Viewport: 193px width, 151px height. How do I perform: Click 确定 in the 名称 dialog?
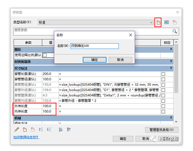coord(94,60)
